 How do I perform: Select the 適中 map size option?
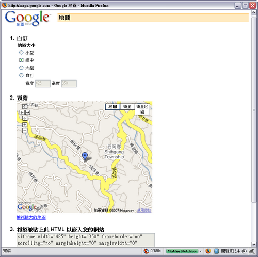[21, 60]
